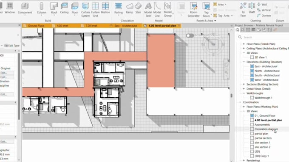Open the Circulation diagram view

[x=266, y=129]
